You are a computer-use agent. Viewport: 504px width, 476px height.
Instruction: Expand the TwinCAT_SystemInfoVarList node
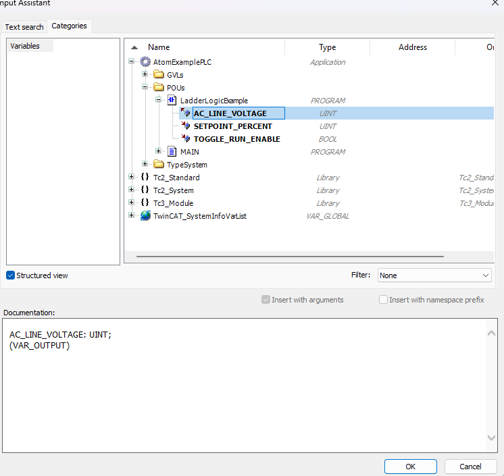[x=131, y=215]
